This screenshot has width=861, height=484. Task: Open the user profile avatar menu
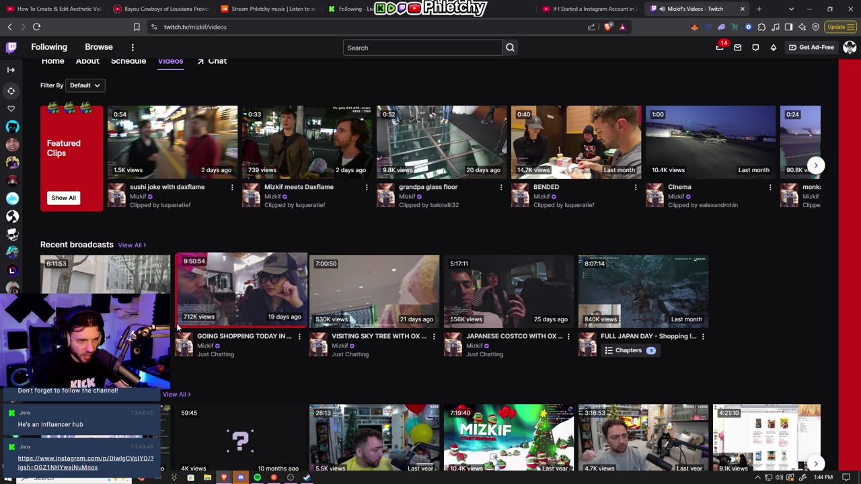(850, 48)
